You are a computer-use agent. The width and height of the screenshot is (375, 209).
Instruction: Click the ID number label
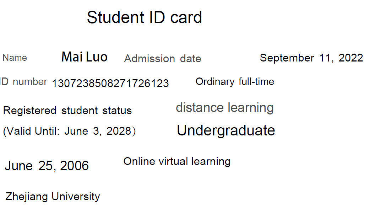click(x=23, y=82)
